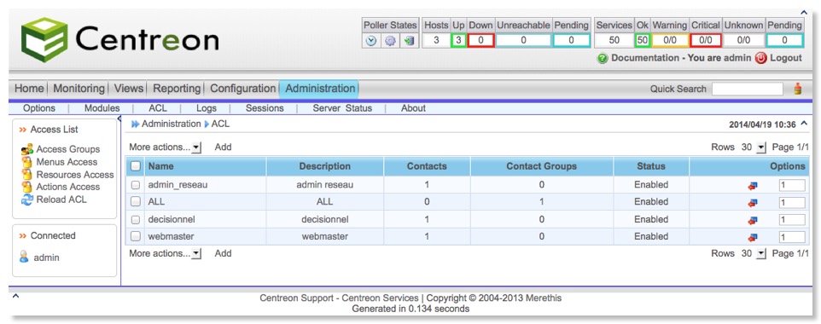Open the Monitoring menu
Viewport: 821px width, 324px height.
coord(79,89)
